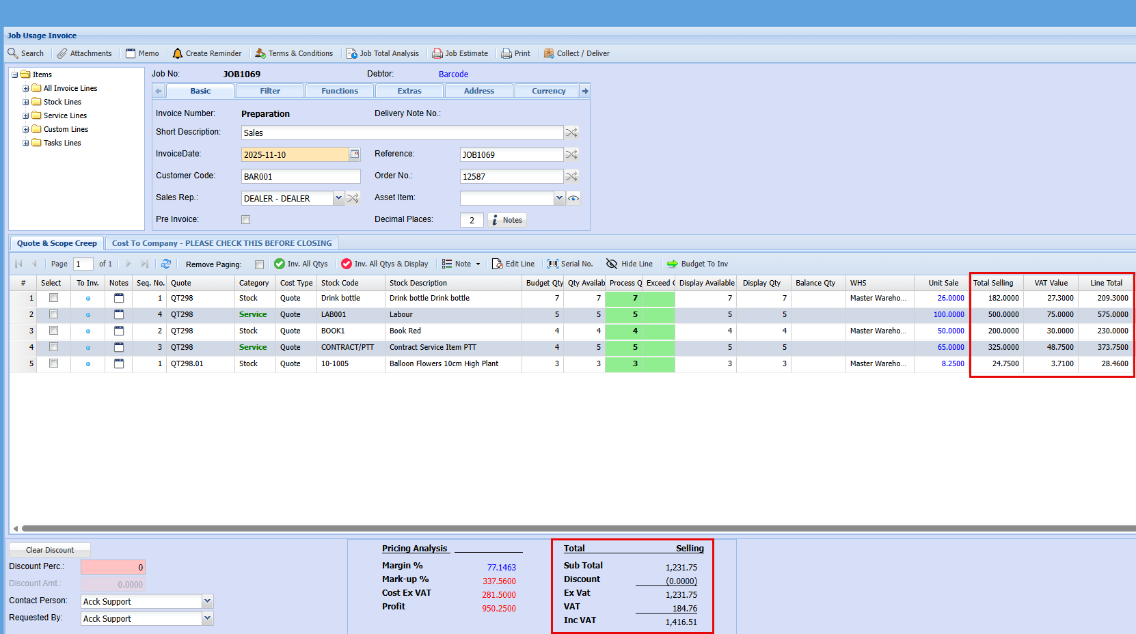Open the Invoice Date calendar picker

[355, 154]
